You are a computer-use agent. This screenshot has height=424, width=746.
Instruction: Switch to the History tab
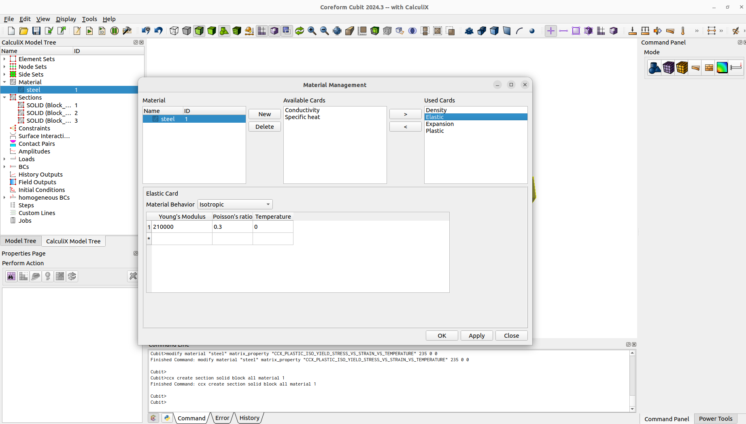(249, 418)
